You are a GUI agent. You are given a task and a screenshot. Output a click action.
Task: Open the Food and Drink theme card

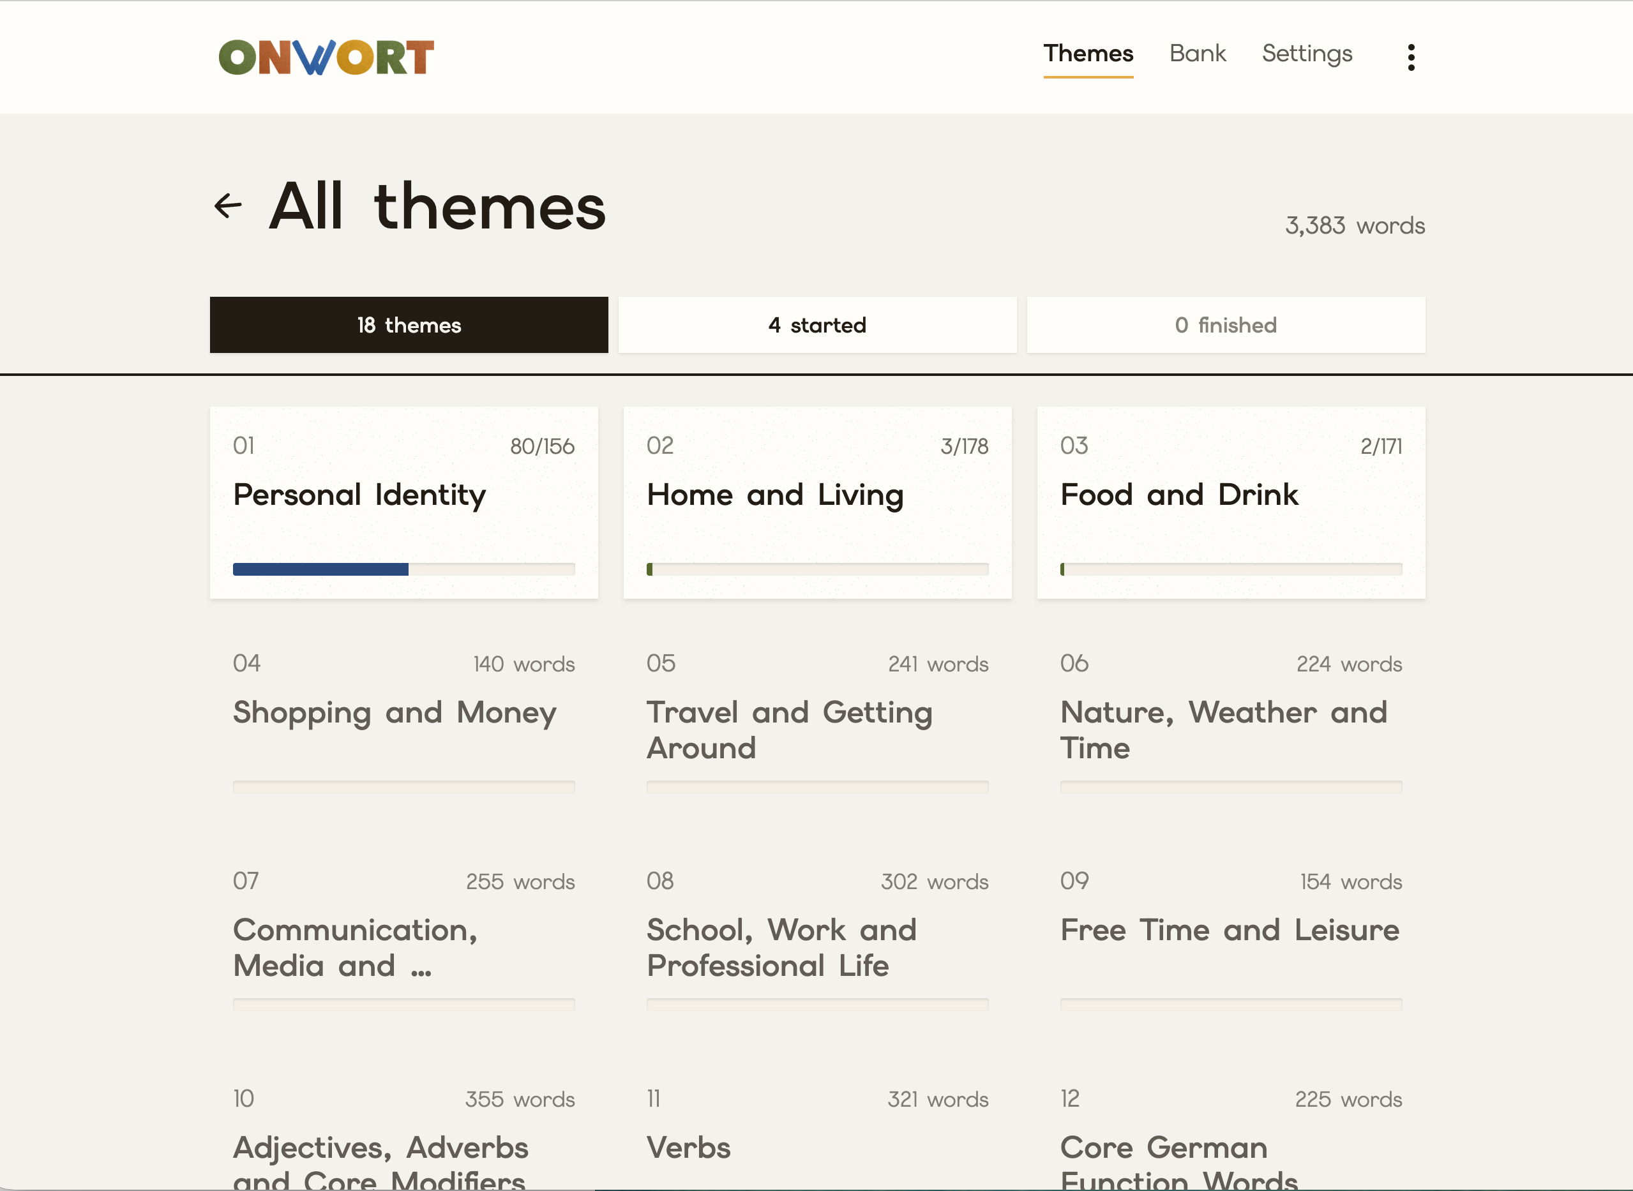point(1231,502)
